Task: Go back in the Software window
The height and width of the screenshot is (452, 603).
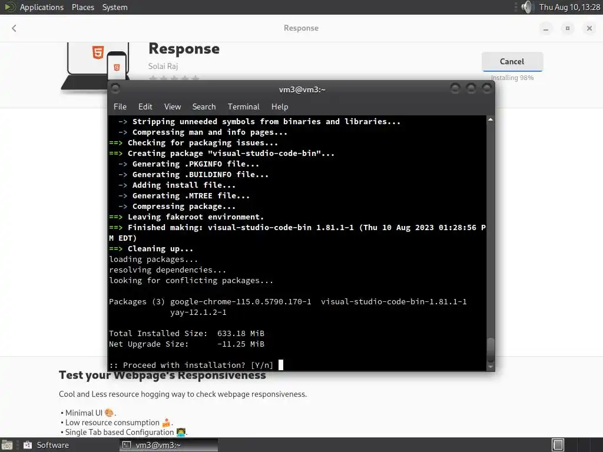Action: point(14,28)
